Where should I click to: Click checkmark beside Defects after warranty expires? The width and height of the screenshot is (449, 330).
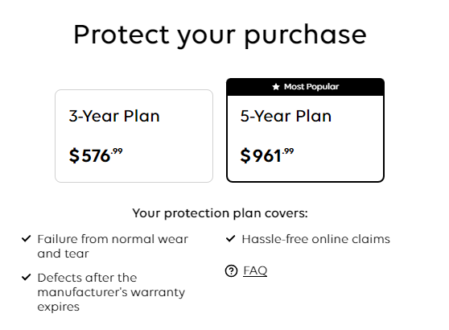point(26,277)
